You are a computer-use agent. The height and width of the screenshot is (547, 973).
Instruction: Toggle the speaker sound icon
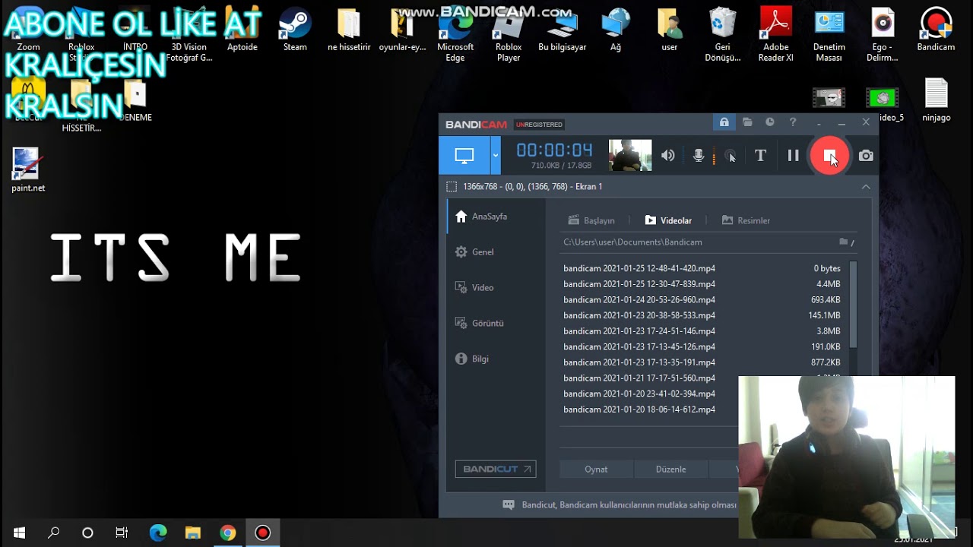pos(667,156)
